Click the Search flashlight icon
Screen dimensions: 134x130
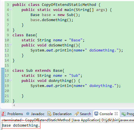77,114
